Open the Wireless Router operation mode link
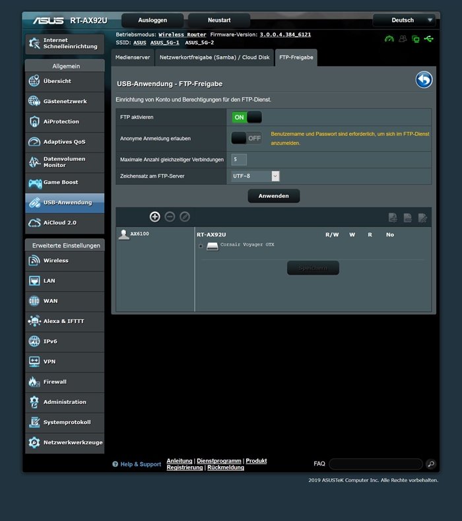This screenshot has height=521, width=462. point(182,34)
